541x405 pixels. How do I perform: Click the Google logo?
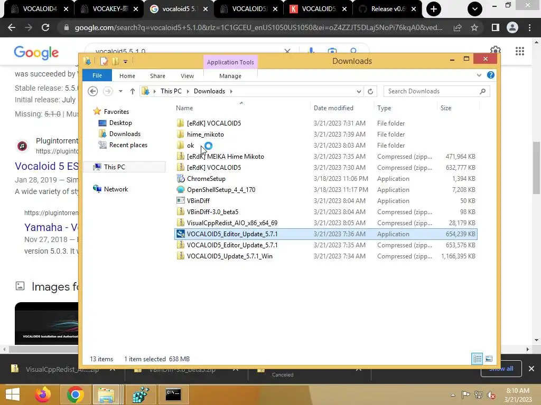coord(36,53)
